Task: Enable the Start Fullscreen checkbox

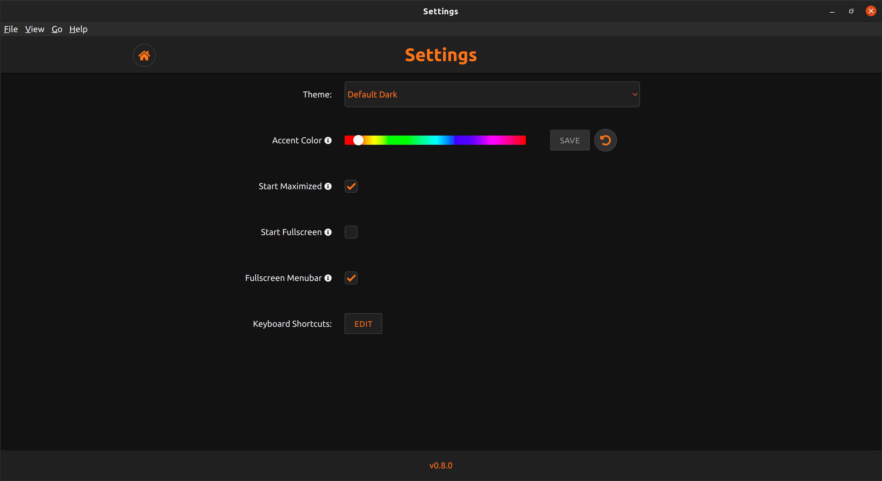Action: click(351, 232)
